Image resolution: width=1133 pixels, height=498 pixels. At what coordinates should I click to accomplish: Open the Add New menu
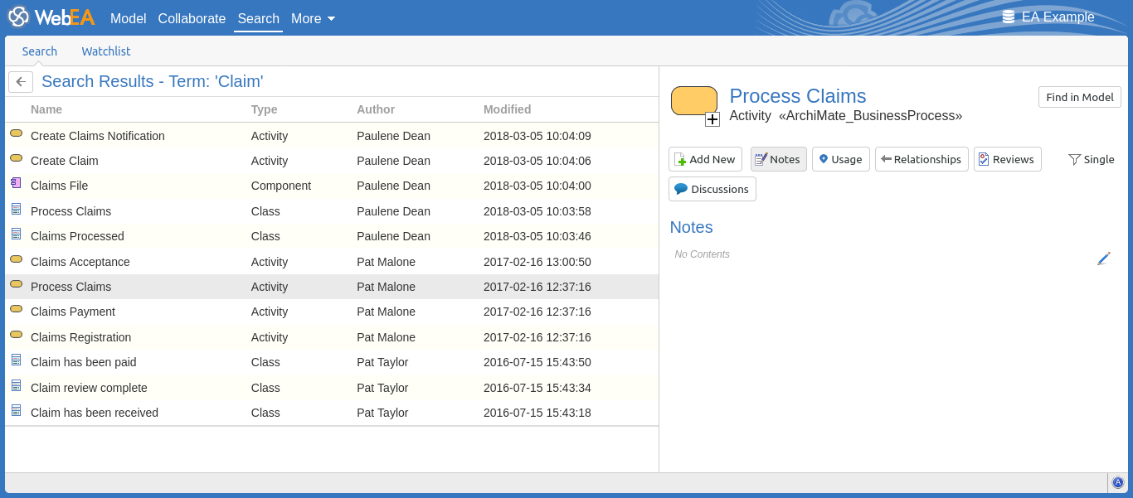[704, 159]
